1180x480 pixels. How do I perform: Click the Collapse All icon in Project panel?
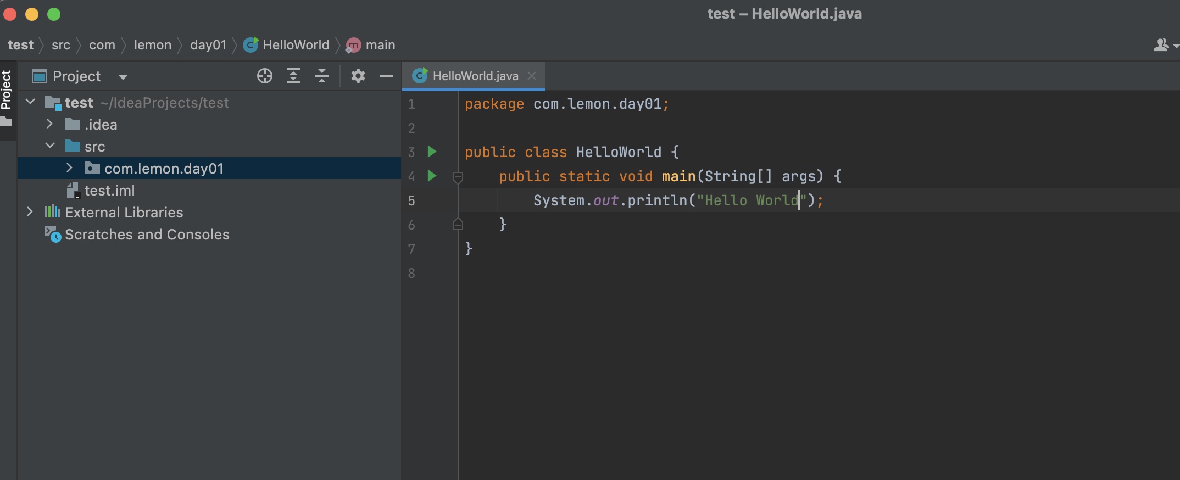[322, 76]
